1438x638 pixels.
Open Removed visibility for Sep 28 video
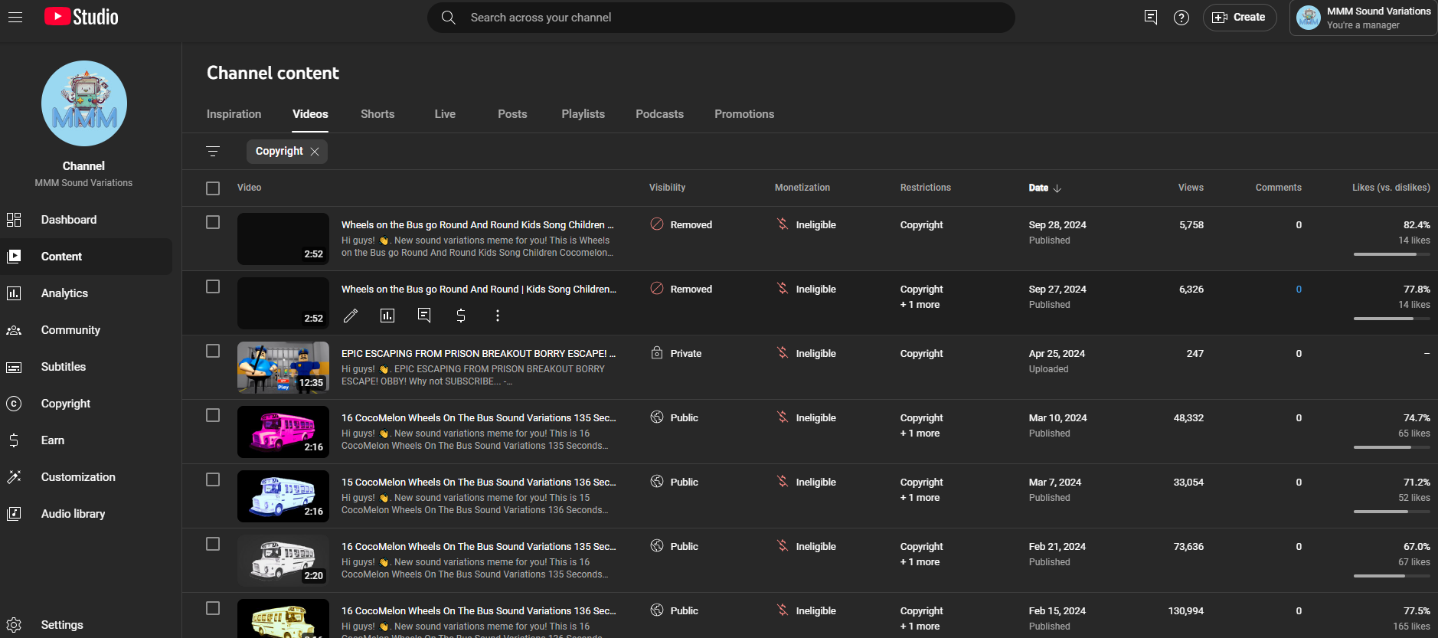click(x=681, y=224)
